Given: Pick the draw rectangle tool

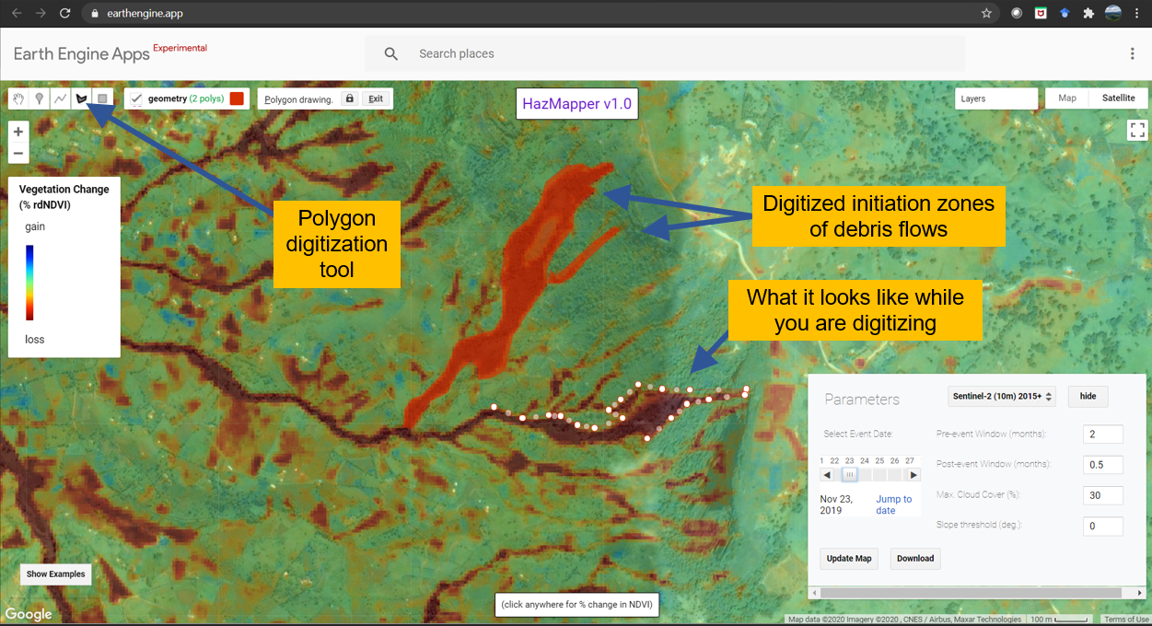Looking at the screenshot, I should pyautogui.click(x=103, y=99).
